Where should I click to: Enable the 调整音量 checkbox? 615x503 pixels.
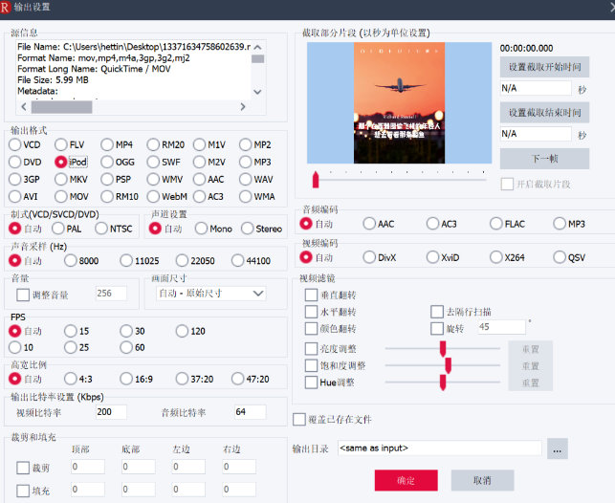pos(23,295)
